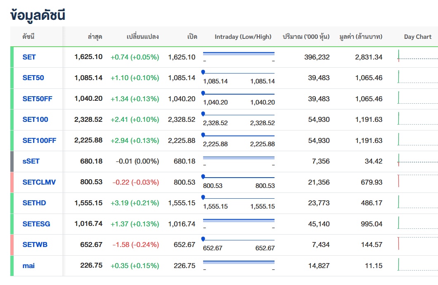Click the SET day chart thumbnail
Screen dimensions: 438x285
[418, 56]
